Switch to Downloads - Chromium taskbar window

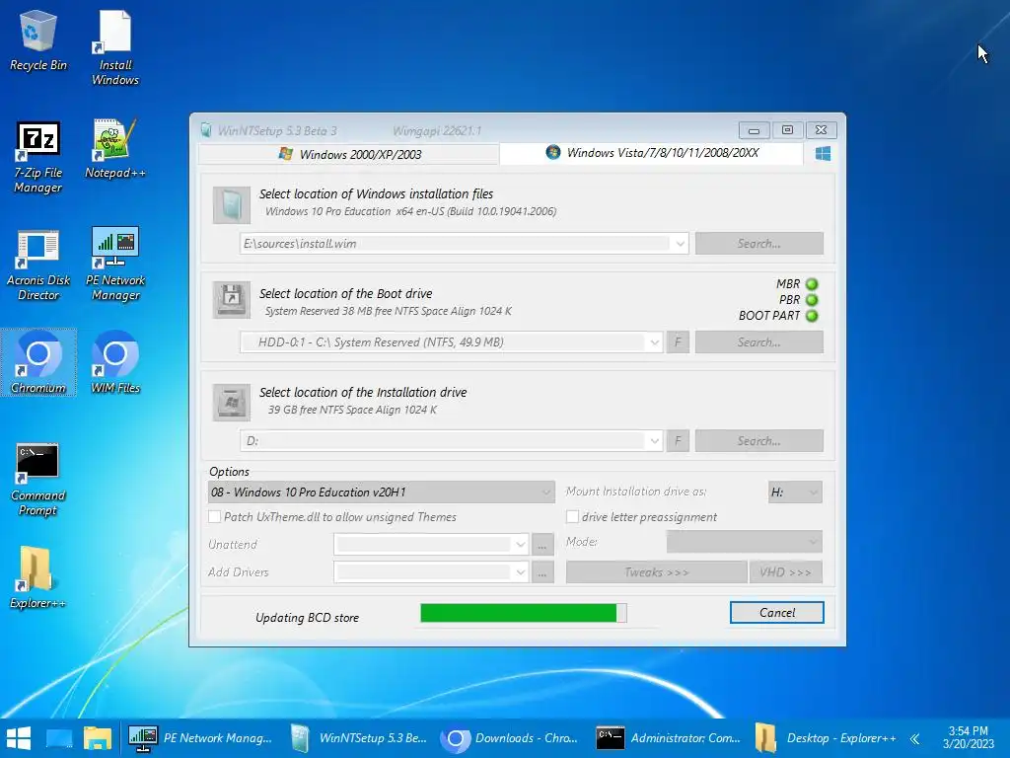point(510,738)
